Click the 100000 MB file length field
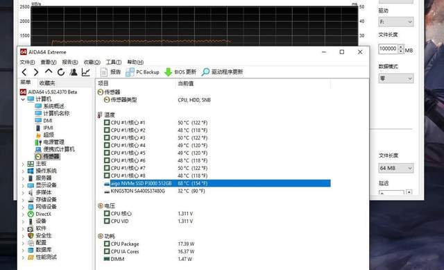 pos(388,49)
